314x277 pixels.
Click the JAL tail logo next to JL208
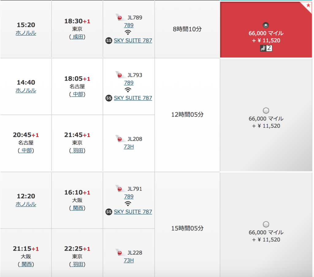pyautogui.click(x=120, y=138)
